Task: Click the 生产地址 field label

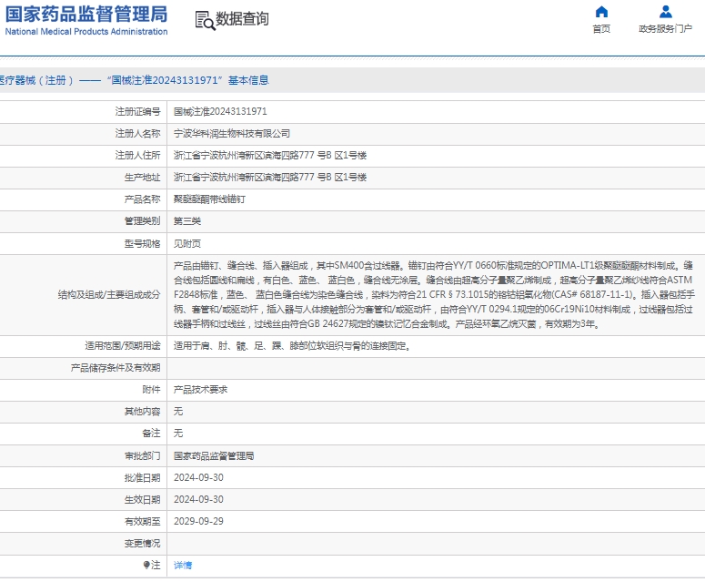Action: pyautogui.click(x=142, y=178)
